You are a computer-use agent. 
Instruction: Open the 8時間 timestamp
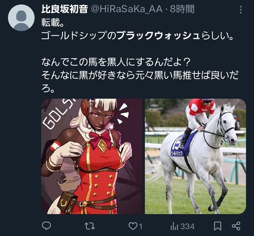point(182,9)
